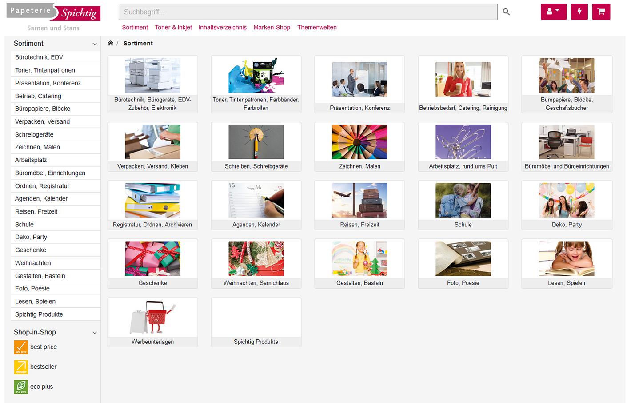631x403 pixels.
Task: Collapse the Shop-in-Shop section
Action: (x=94, y=332)
